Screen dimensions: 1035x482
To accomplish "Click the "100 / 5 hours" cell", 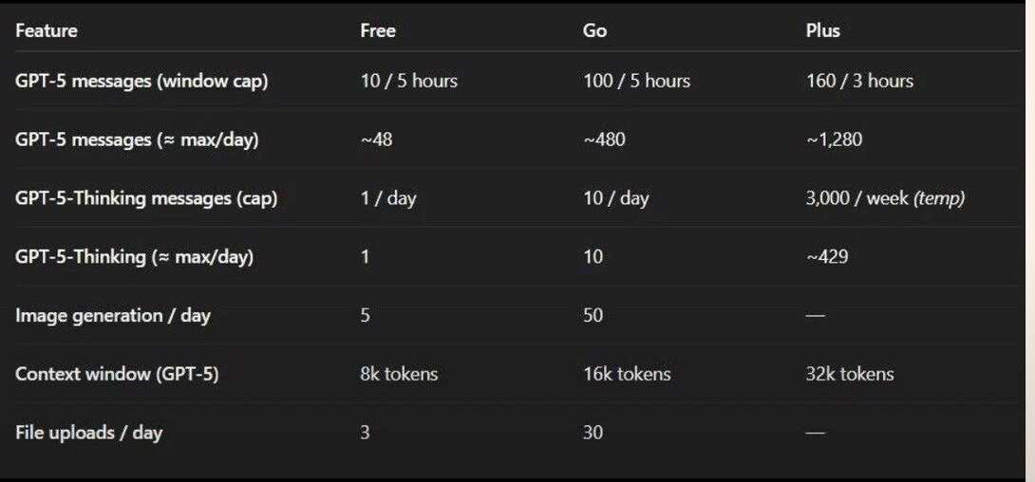I will pos(636,81).
